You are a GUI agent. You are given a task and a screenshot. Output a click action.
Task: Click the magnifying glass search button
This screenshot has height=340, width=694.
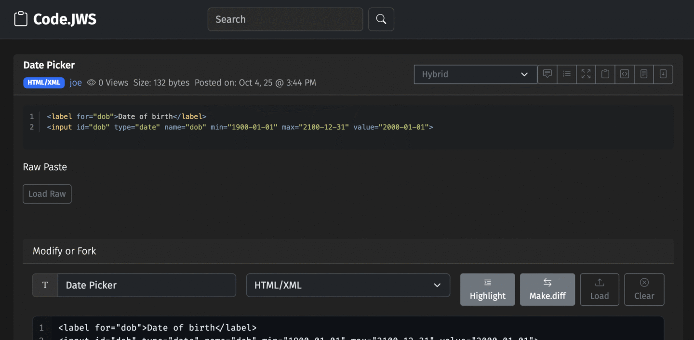point(381,19)
